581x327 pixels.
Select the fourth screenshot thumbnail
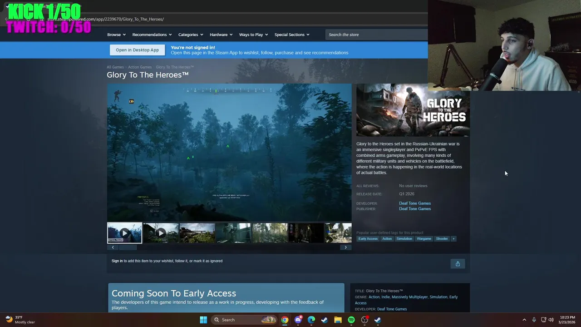click(233, 233)
